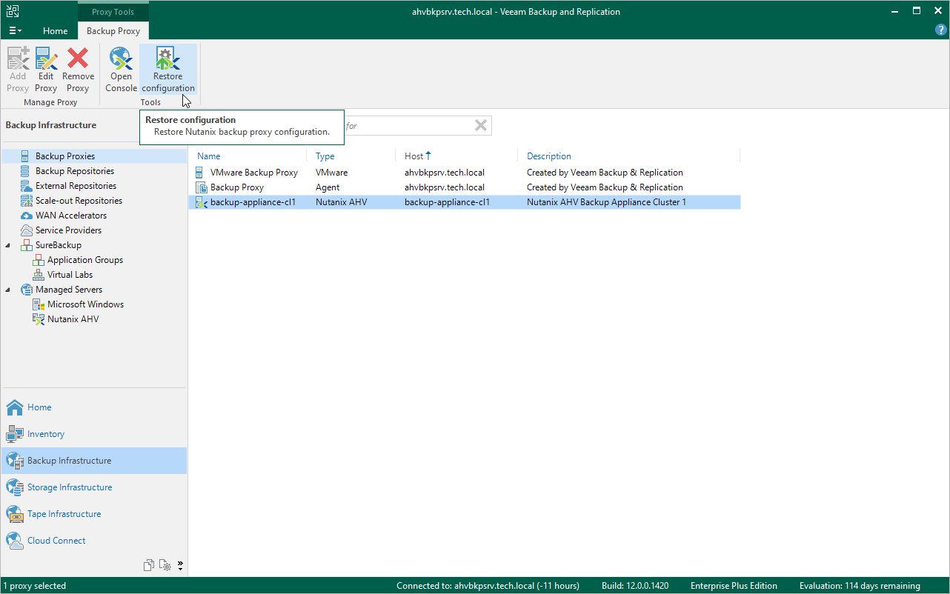Select the SureBackup tree node
Screen dimensions: 950x594
59,245
